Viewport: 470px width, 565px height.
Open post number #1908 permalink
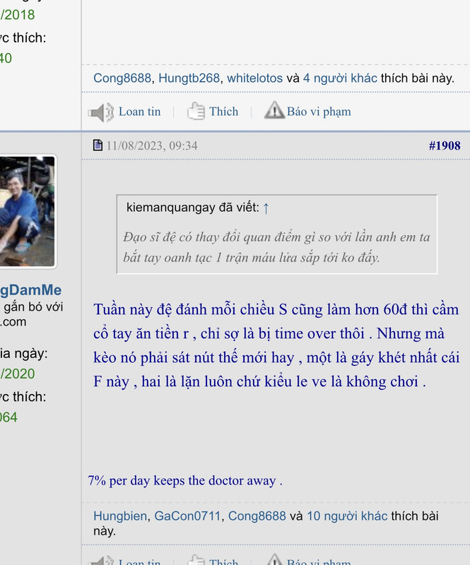(x=445, y=145)
